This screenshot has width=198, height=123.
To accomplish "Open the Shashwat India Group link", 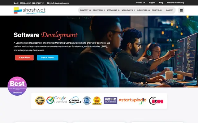I will point(175,3).
